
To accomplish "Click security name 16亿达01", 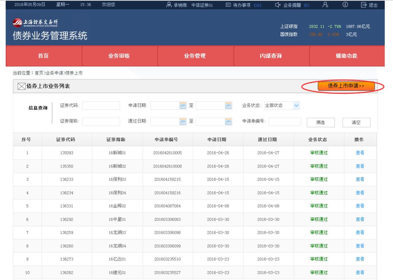I will [117, 259].
